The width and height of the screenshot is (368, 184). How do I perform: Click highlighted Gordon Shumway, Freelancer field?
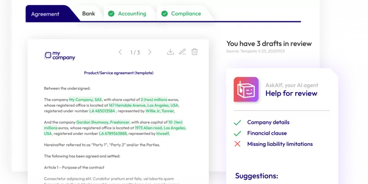tap(103, 122)
